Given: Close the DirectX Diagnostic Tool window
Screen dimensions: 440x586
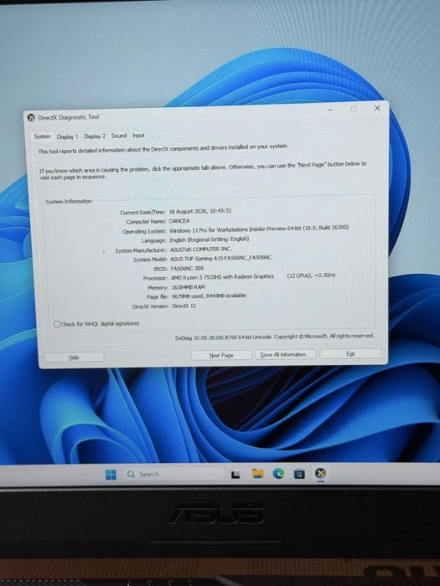Looking at the screenshot, I should (377, 108).
